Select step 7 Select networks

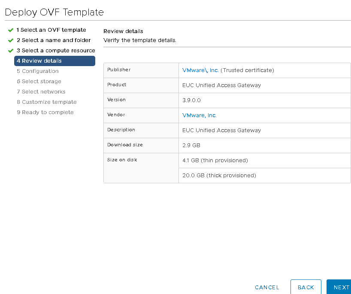(41, 91)
